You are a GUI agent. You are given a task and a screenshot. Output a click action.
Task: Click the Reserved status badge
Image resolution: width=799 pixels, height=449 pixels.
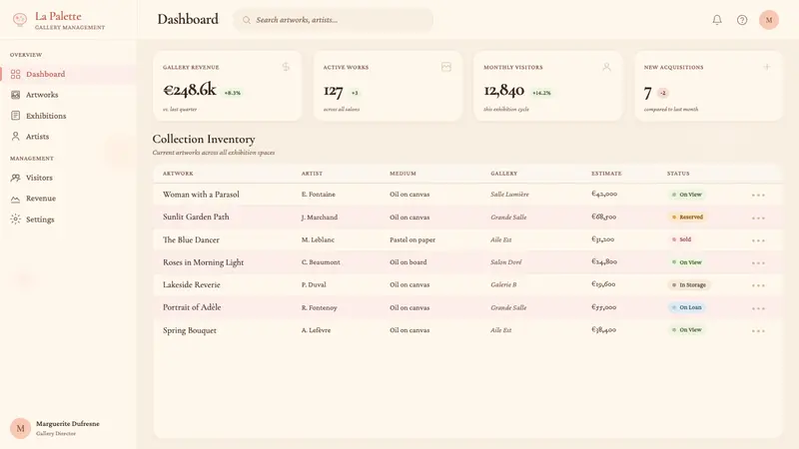(687, 217)
